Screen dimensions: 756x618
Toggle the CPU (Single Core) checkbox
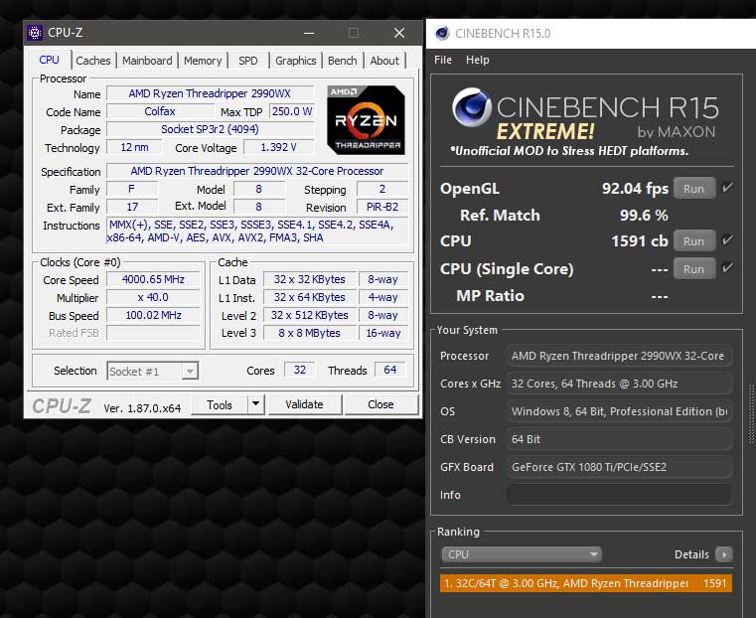coord(727,268)
